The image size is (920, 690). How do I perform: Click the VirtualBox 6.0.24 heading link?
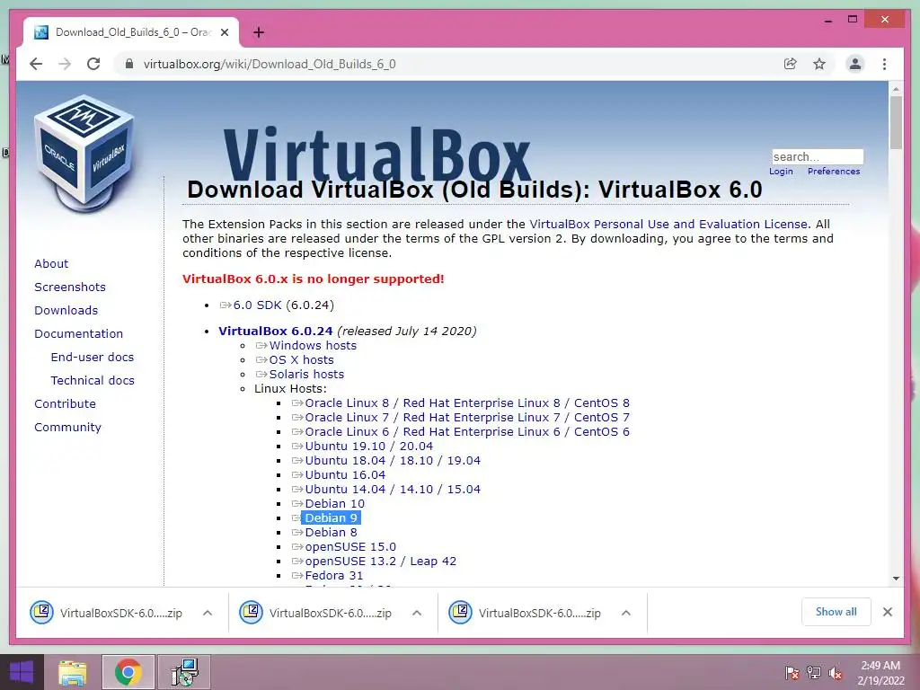(x=275, y=331)
